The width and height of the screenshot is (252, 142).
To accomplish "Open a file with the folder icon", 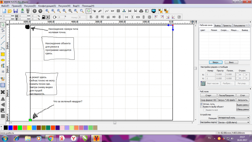I will click(10, 11).
